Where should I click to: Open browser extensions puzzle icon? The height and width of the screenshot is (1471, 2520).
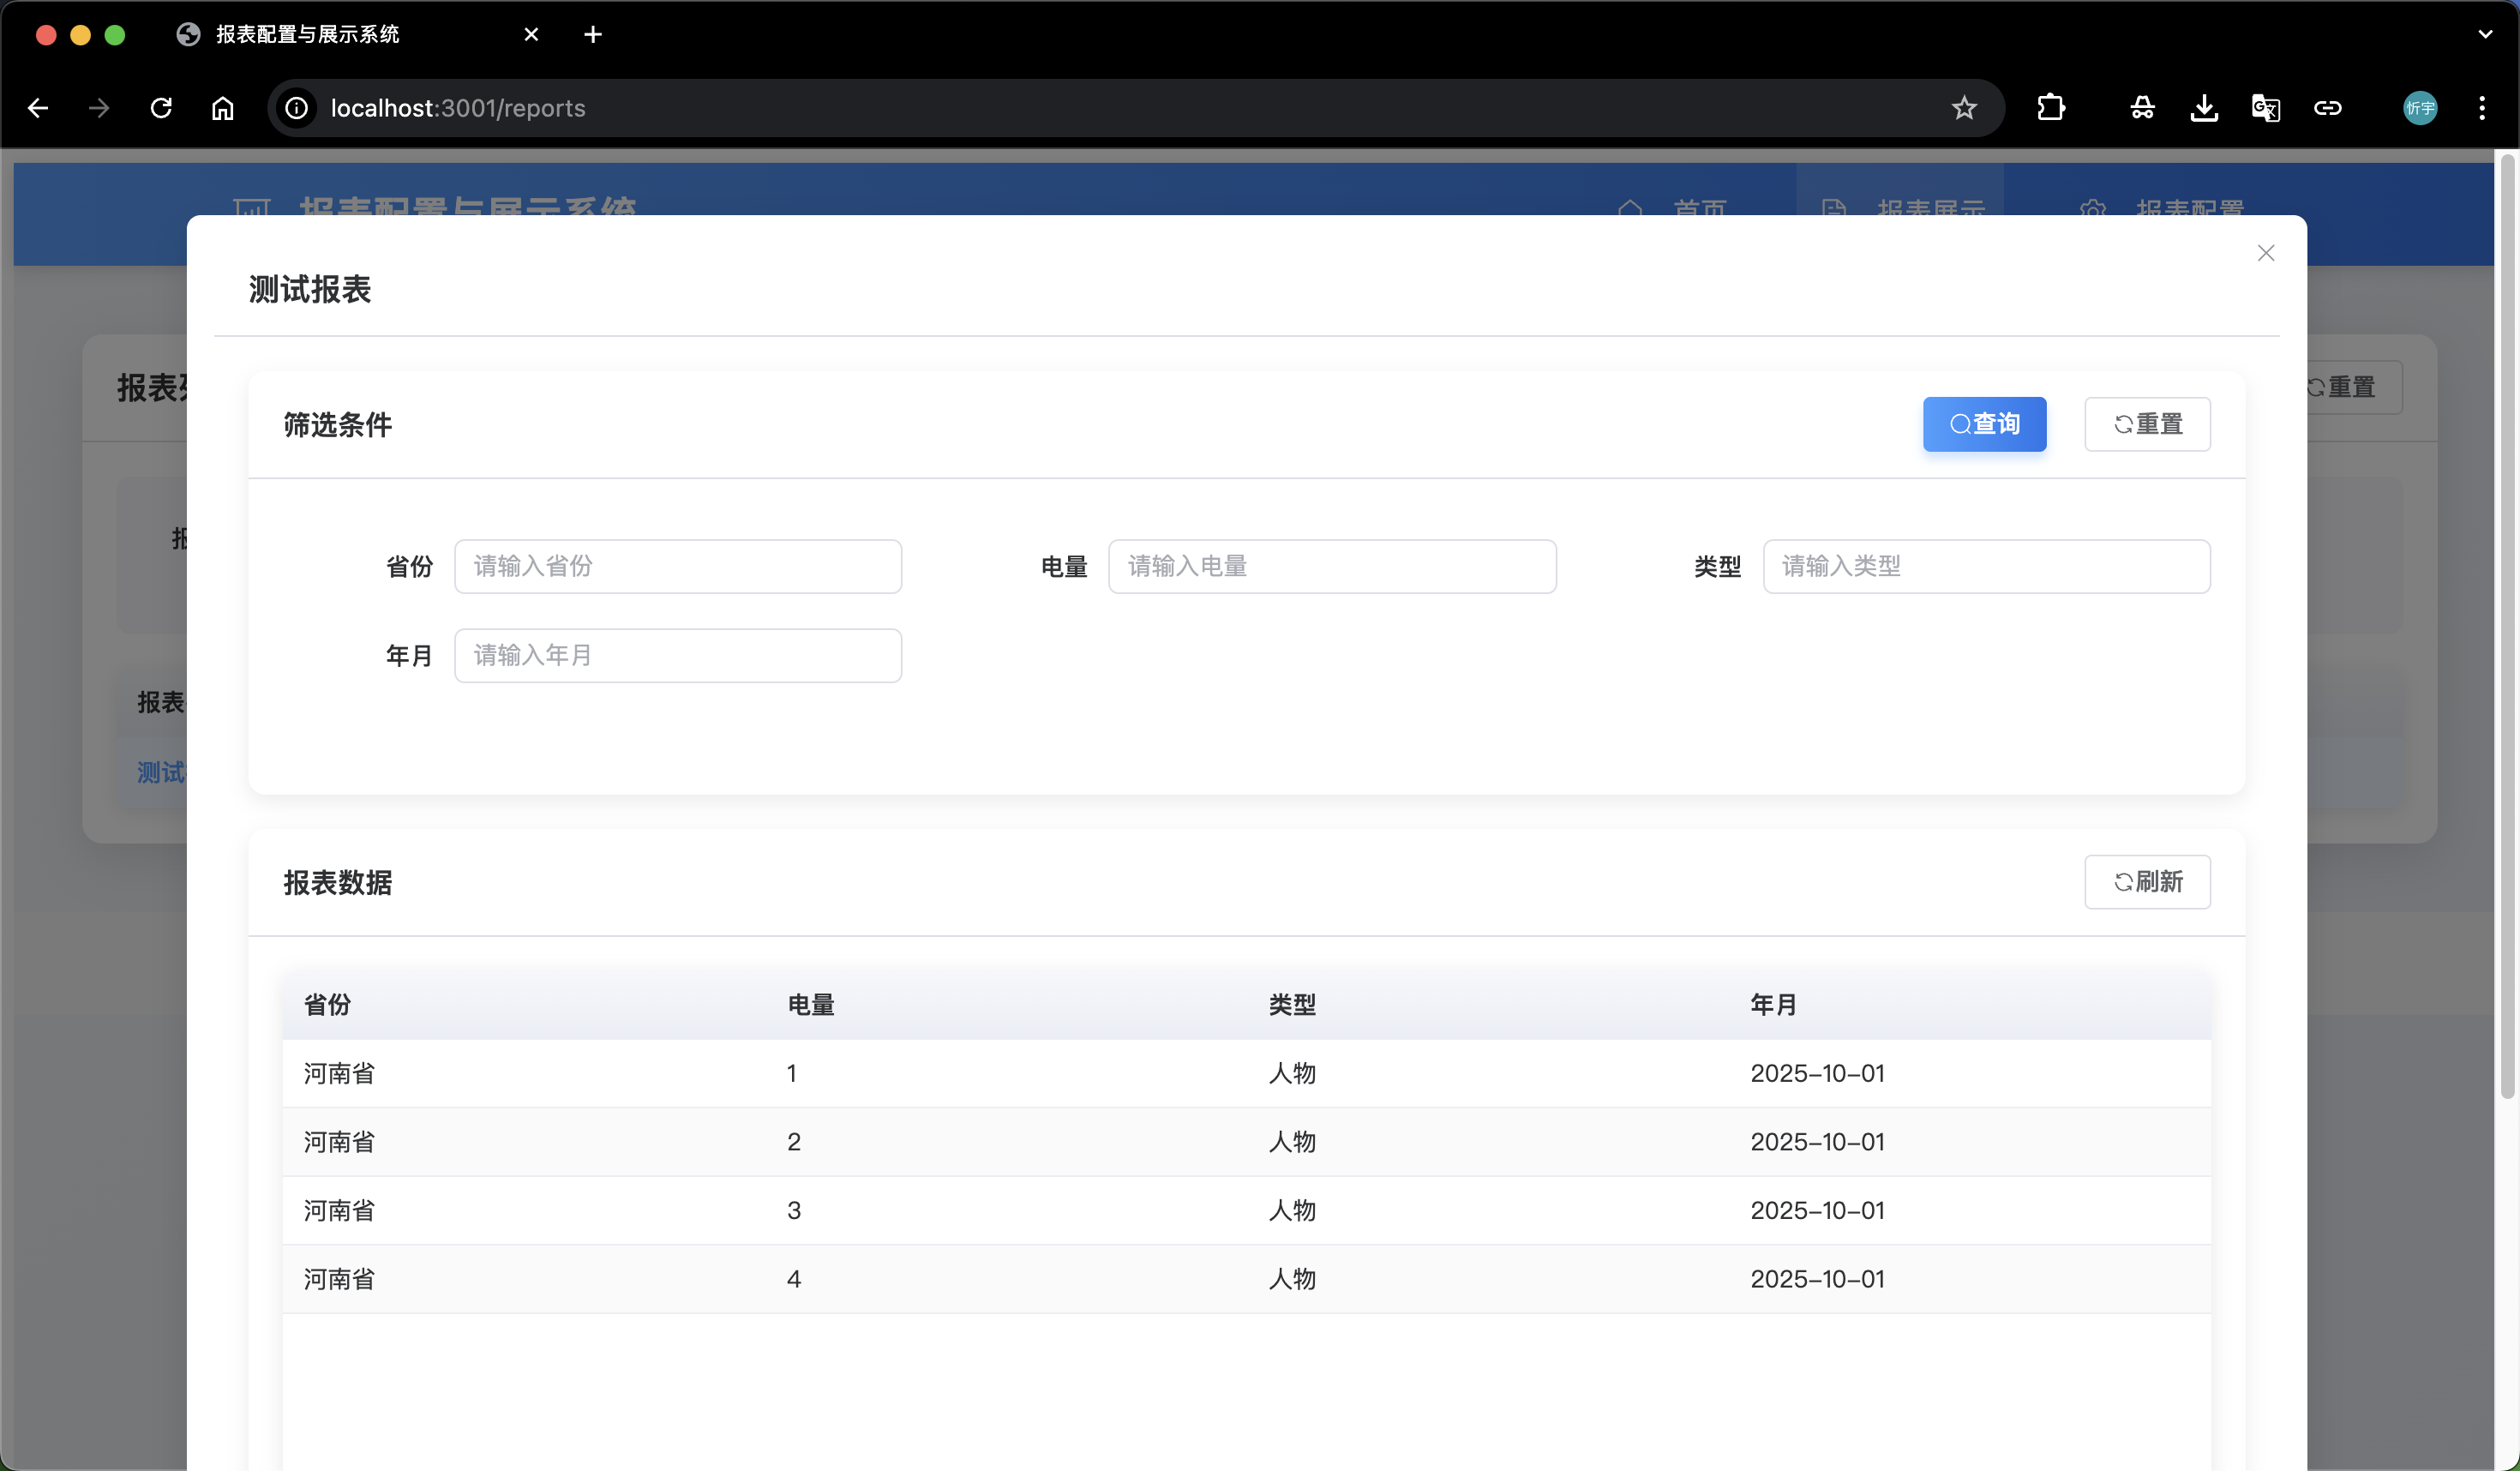click(x=2050, y=108)
